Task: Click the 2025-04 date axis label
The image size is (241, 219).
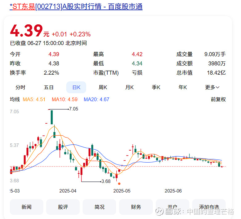Action: (68, 191)
